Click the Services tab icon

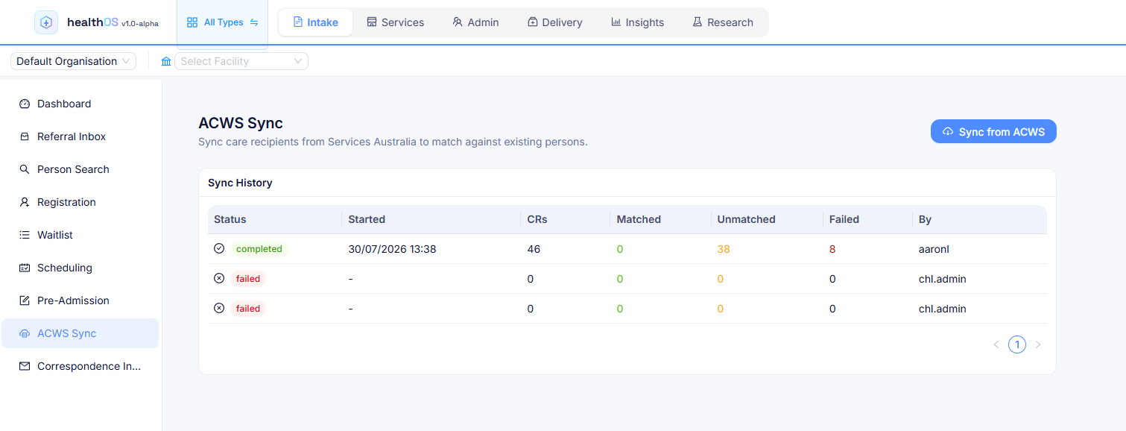tap(372, 22)
